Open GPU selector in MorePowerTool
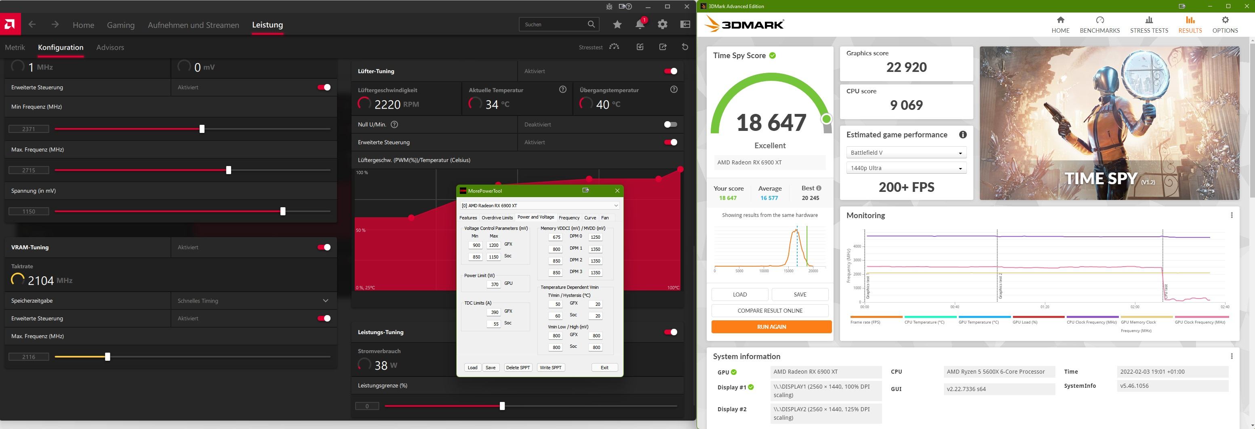Screen dimensions: 1255x429 tap(539, 206)
